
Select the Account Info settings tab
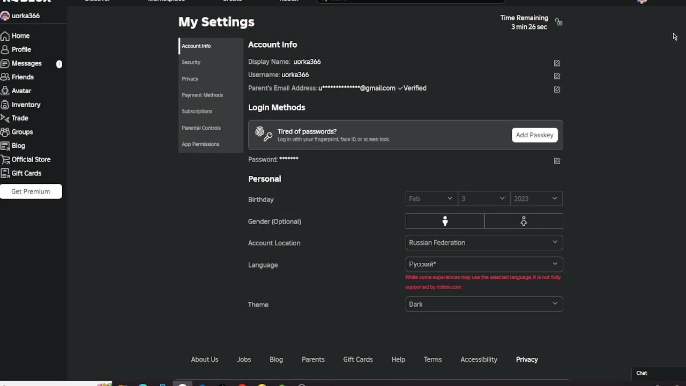pyautogui.click(x=211, y=46)
